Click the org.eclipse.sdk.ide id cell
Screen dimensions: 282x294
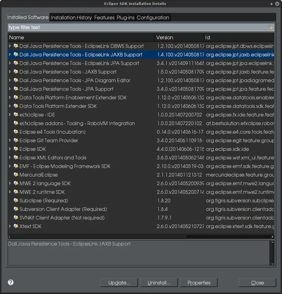pos(228,149)
